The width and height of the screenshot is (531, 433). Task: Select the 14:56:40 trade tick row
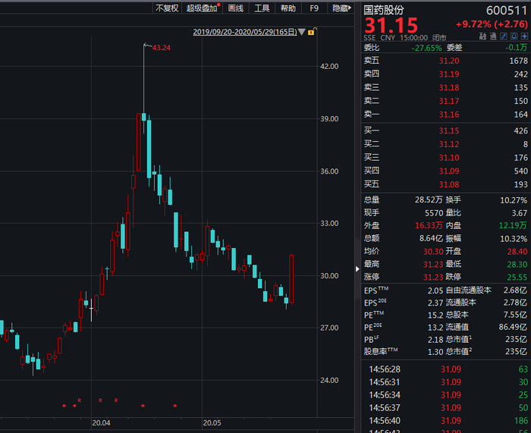click(446, 420)
